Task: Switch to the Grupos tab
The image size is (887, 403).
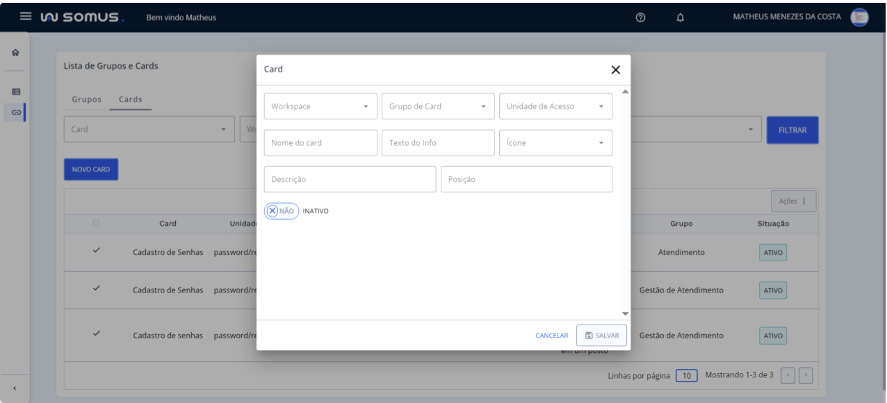Action: pos(87,99)
